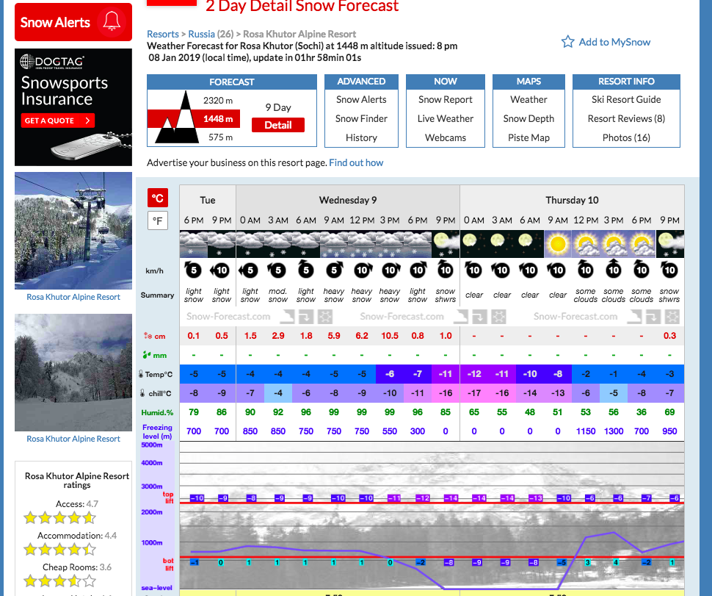Open the Piste Map

(528, 137)
